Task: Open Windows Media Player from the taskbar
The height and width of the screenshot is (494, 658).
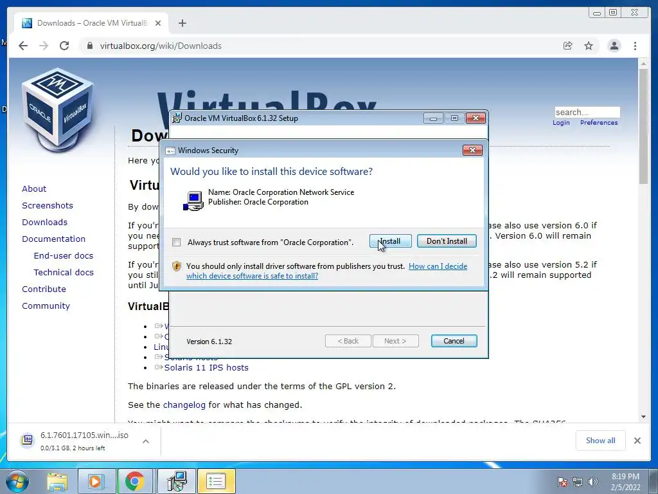Action: click(x=96, y=481)
